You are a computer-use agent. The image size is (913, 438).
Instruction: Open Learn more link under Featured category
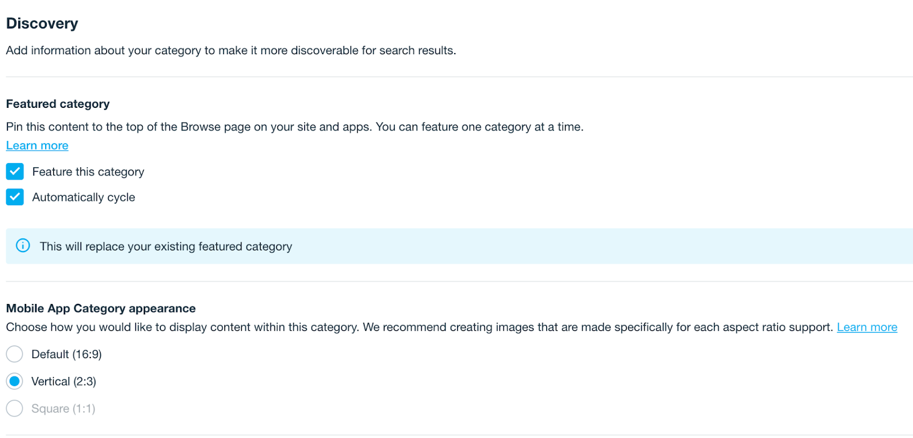(37, 145)
